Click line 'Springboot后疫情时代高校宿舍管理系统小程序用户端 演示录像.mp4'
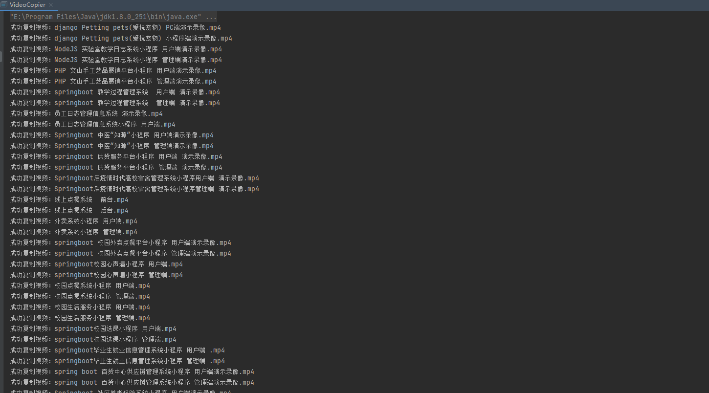Viewport: 709px width, 393px height. pyautogui.click(x=134, y=178)
